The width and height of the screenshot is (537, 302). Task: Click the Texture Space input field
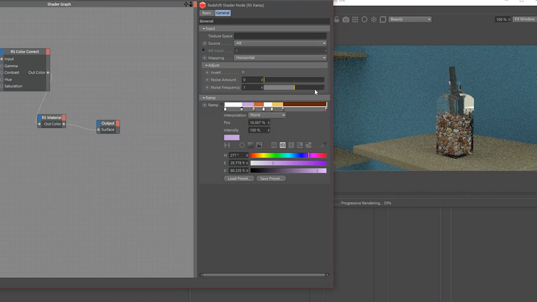click(280, 36)
